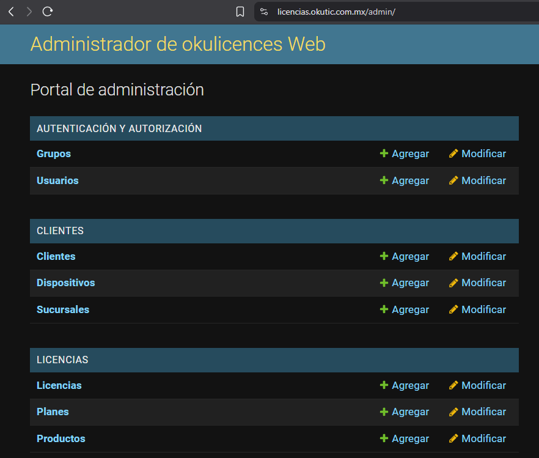Select Modificar for Clientes
Screen dimensions: 539x458
point(477,256)
